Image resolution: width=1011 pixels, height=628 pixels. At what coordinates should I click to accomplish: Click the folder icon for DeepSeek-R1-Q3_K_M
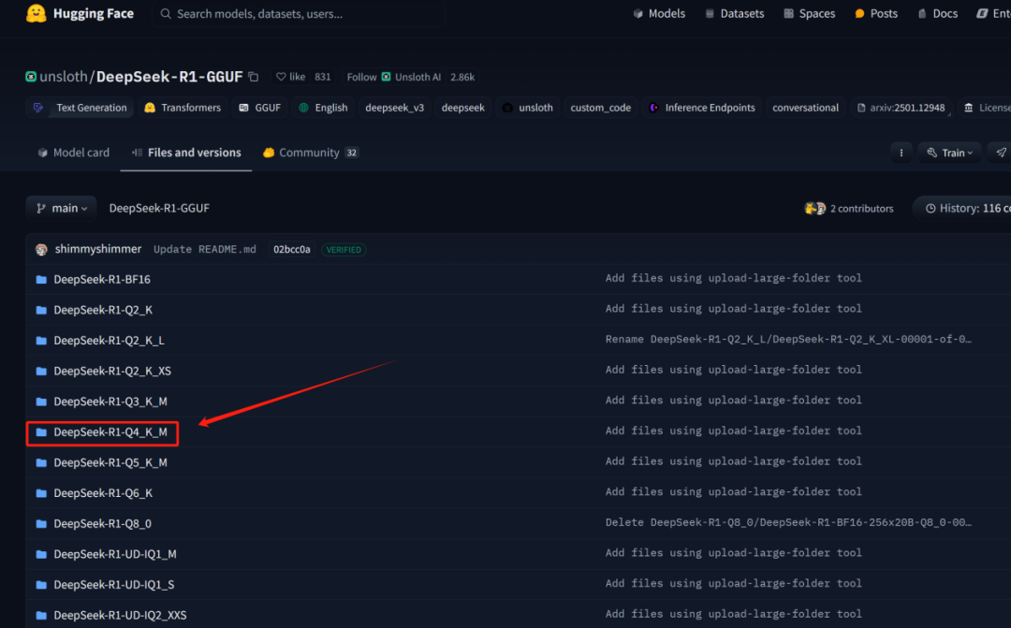tap(41, 402)
